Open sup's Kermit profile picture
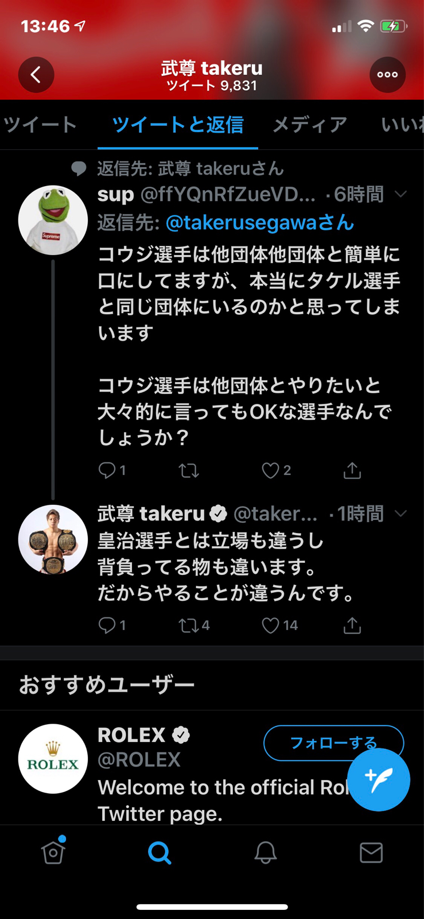Image resolution: width=424 pixels, height=919 pixels. point(53,220)
